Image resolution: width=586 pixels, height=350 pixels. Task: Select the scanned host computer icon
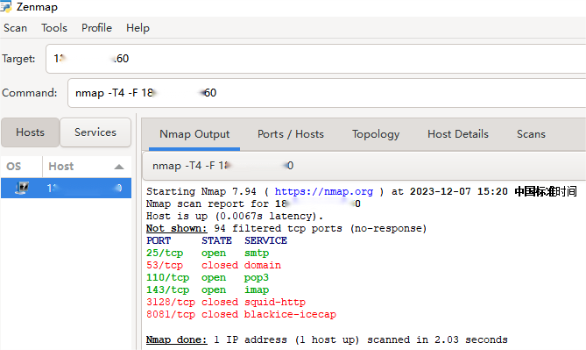(x=22, y=188)
